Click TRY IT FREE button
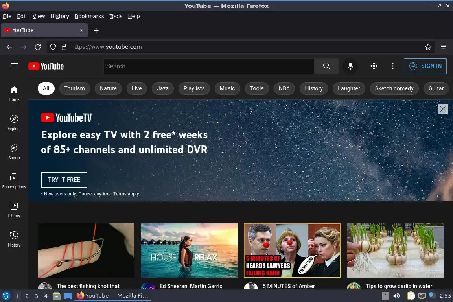 click(64, 180)
